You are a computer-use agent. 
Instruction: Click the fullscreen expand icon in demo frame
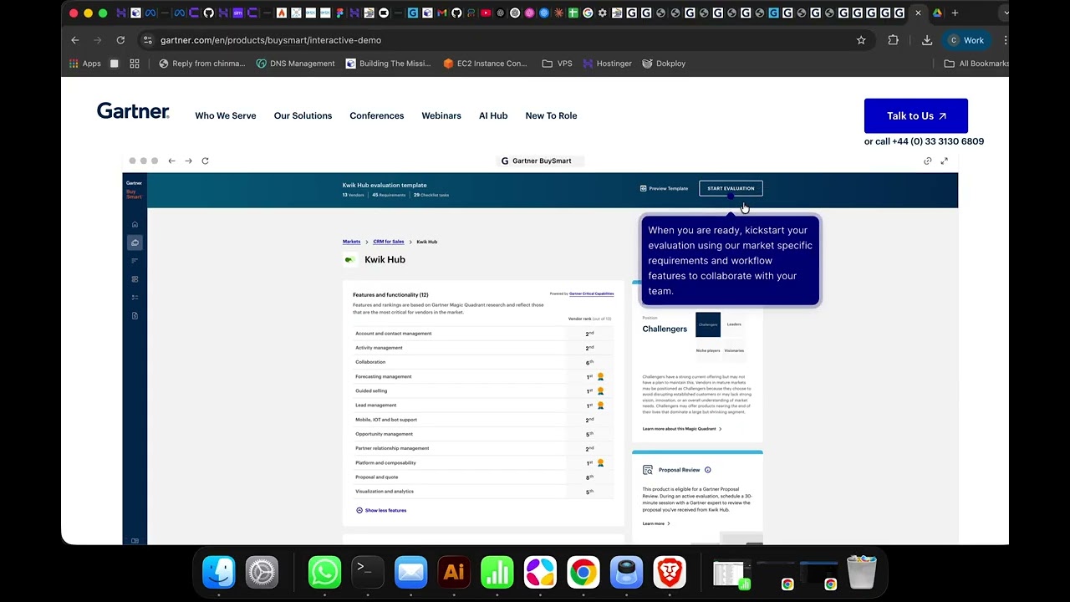945,161
